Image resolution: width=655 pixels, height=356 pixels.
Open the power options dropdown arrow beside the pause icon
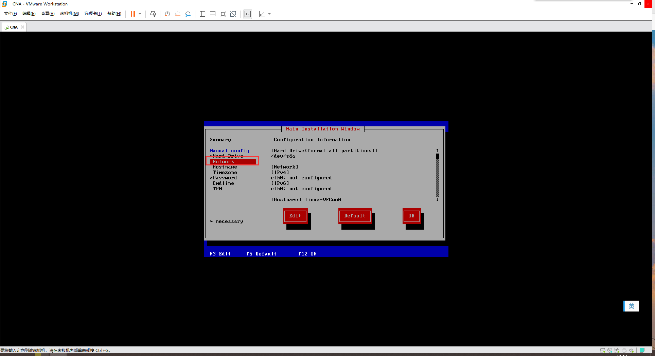140,14
